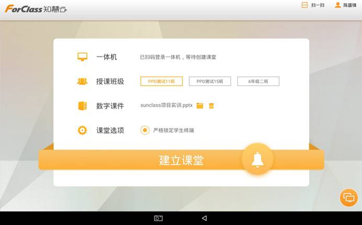Click the 一体机 monitor icon
The width and height of the screenshot is (362, 225).
(82, 57)
